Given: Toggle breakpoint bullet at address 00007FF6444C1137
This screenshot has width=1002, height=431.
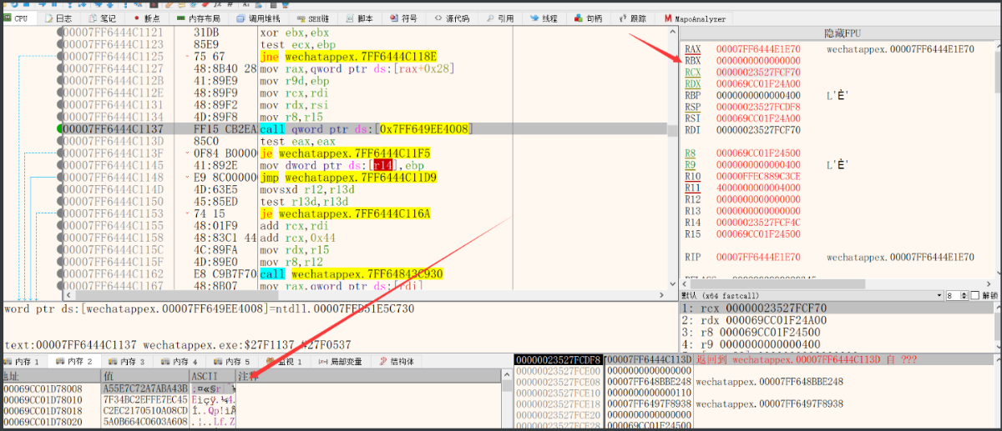Looking at the screenshot, I should [x=60, y=129].
